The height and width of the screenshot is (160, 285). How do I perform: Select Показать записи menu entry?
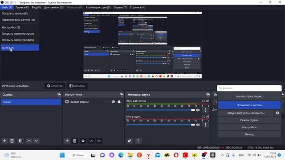[x=20, y=13]
